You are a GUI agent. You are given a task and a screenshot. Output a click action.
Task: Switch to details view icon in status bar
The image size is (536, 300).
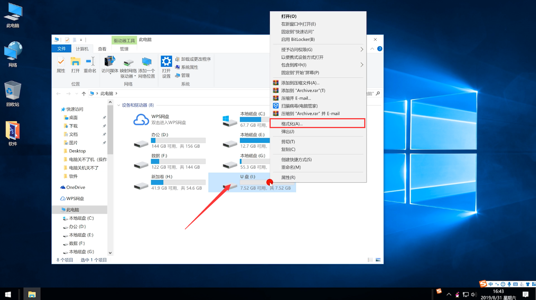[370, 260]
